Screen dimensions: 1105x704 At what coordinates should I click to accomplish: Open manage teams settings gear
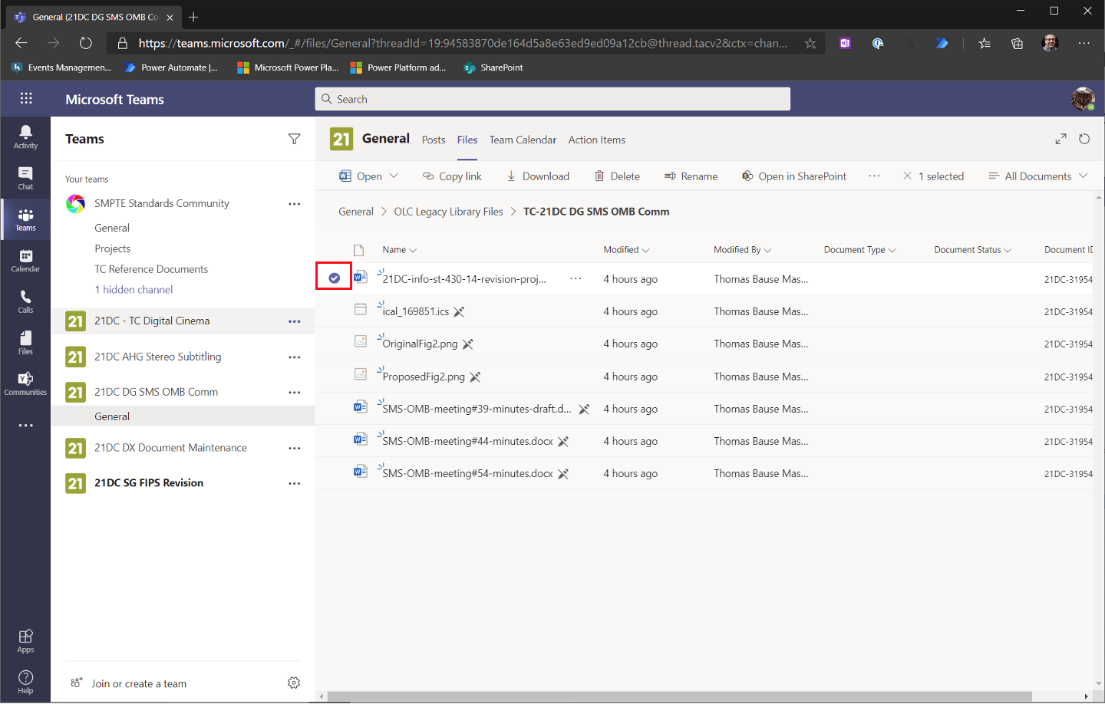coord(294,683)
